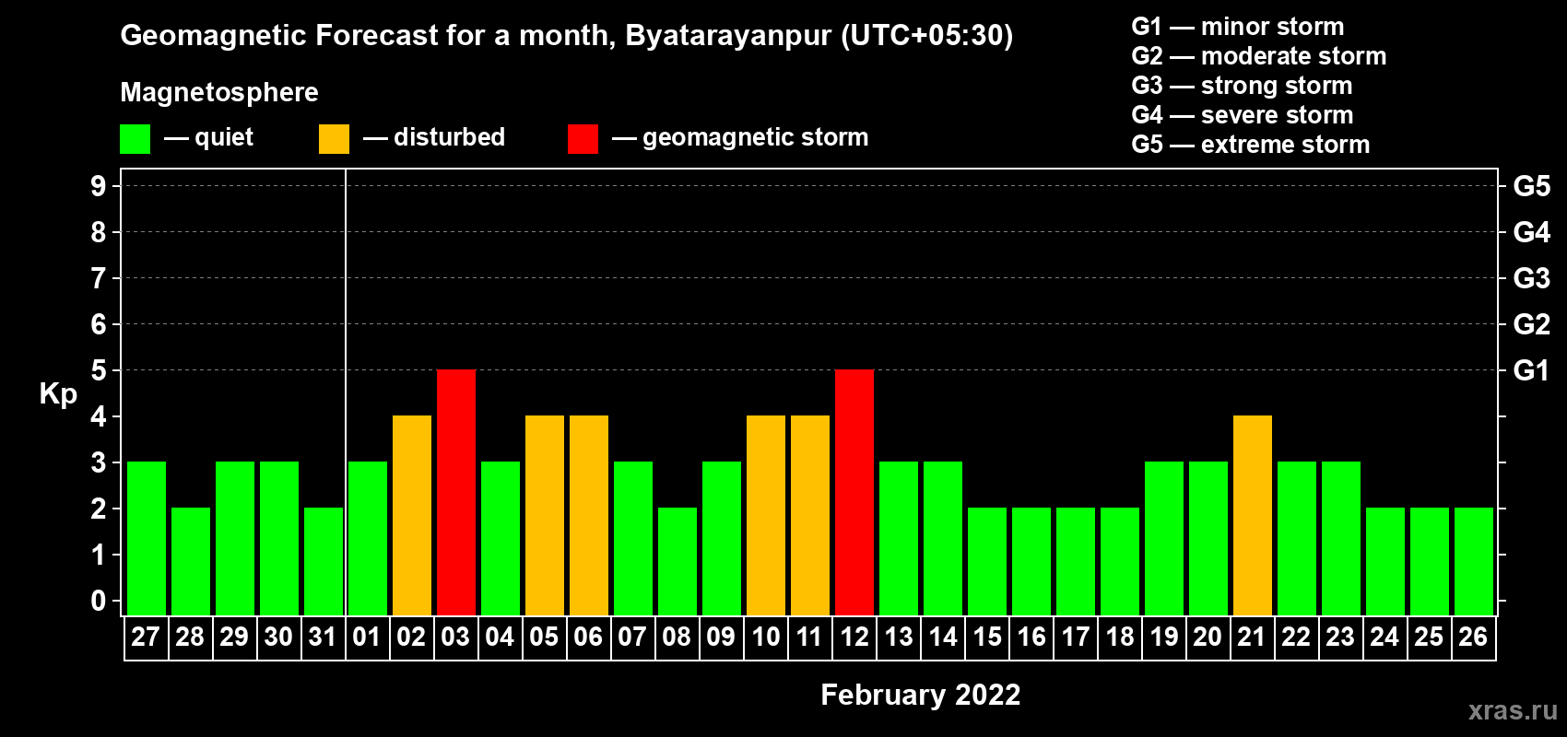
Task: Select the orange bar for day 21
Action: pyautogui.click(x=1253, y=515)
